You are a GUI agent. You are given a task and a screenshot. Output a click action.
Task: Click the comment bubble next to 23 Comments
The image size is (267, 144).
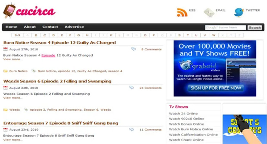click(x=132, y=88)
